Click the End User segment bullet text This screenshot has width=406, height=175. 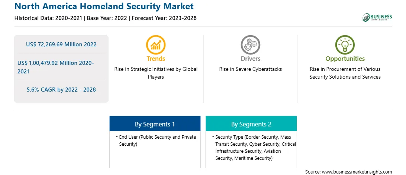pos(156,141)
